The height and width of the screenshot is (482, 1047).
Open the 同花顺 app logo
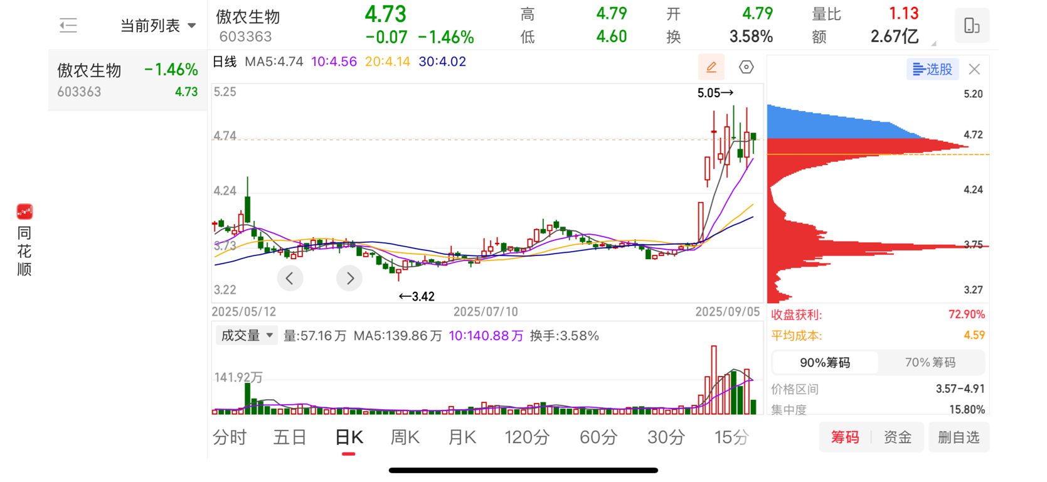pyautogui.click(x=24, y=212)
